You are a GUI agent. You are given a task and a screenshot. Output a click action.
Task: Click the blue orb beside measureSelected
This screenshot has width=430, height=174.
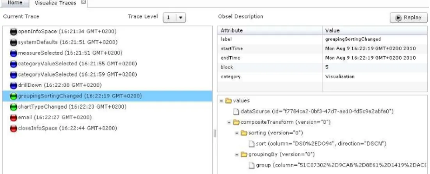[13, 53]
